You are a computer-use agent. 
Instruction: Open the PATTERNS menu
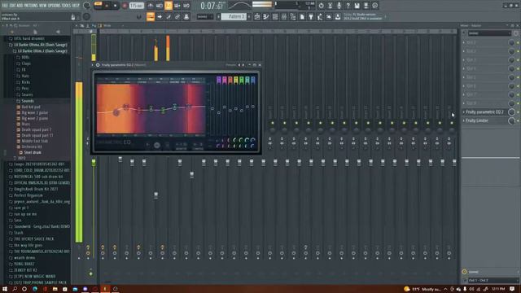pyautogui.click(x=31, y=6)
